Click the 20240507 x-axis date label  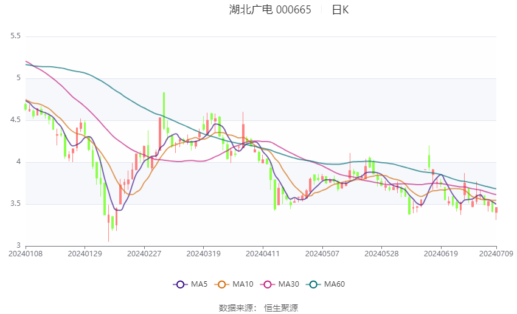point(322,254)
